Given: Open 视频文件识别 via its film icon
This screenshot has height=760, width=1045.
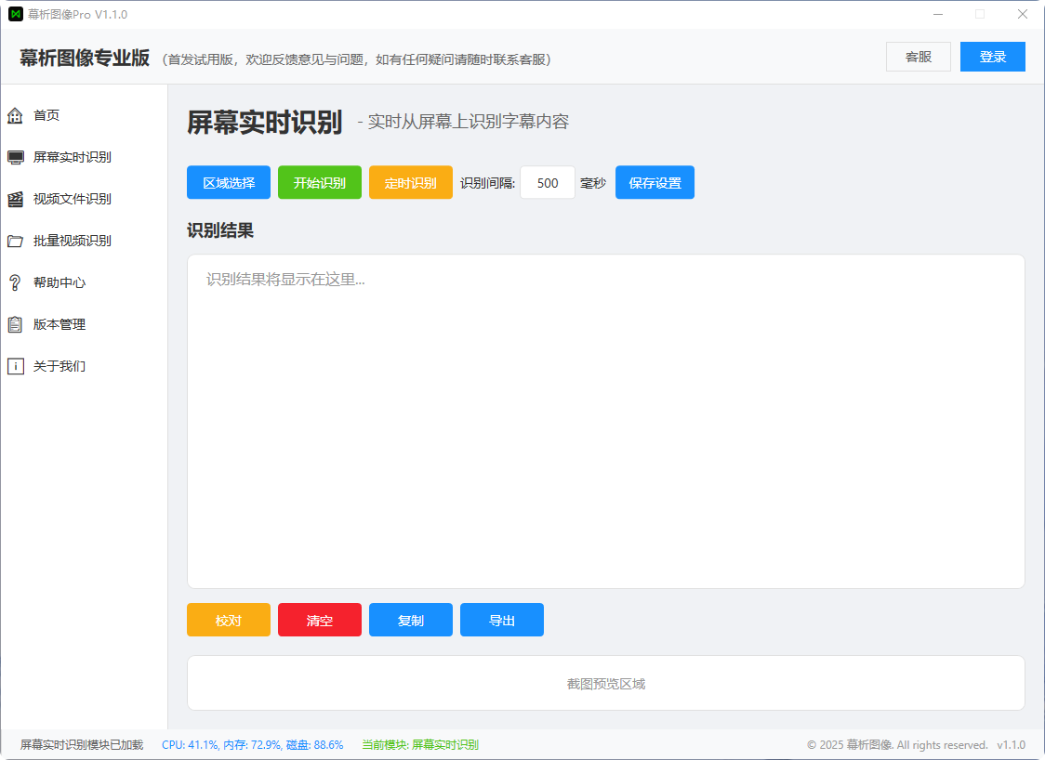Looking at the screenshot, I should 15,199.
